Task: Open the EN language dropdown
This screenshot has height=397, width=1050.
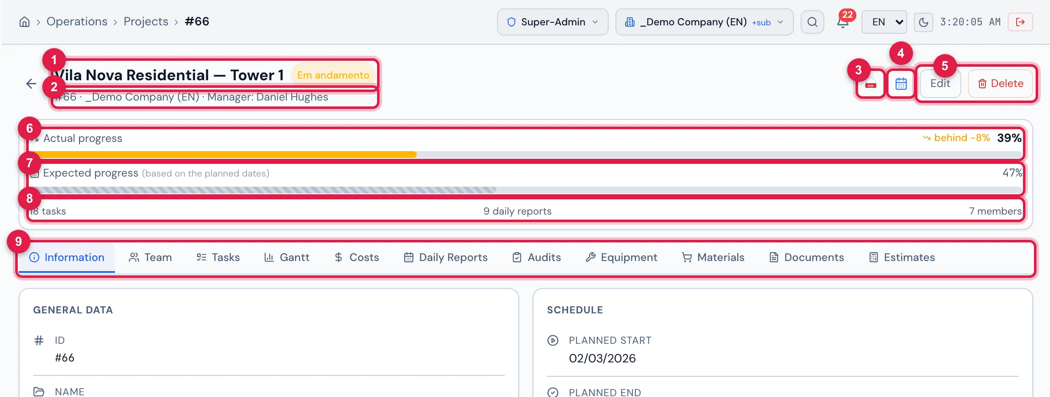Action: coord(884,22)
